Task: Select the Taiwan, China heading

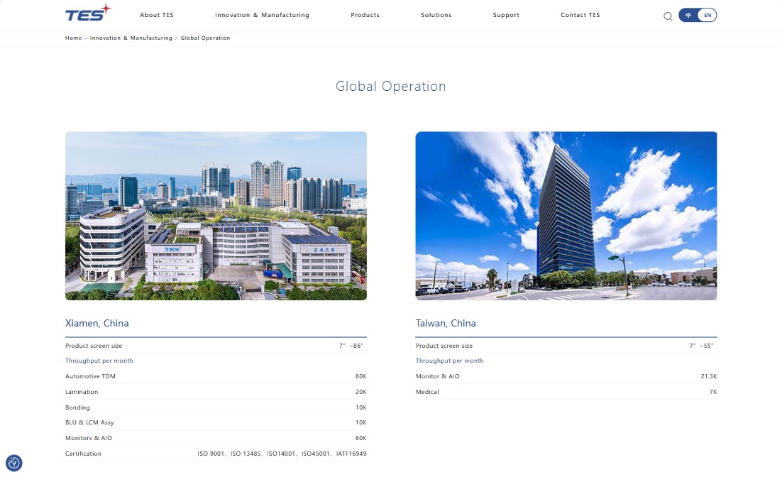Action: 446,323
